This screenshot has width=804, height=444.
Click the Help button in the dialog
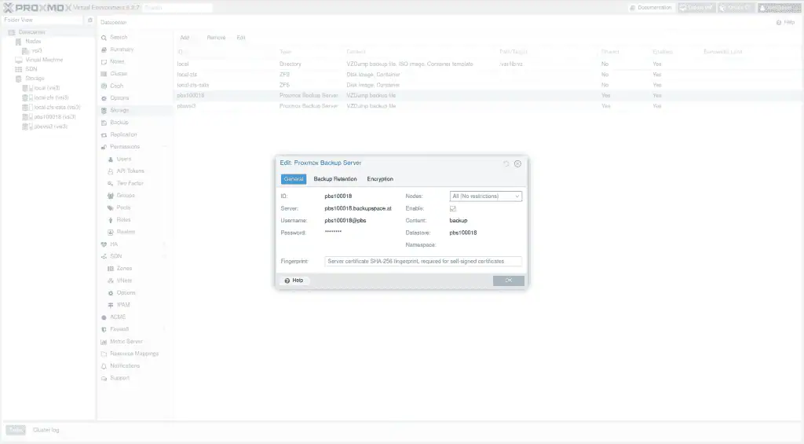click(294, 281)
